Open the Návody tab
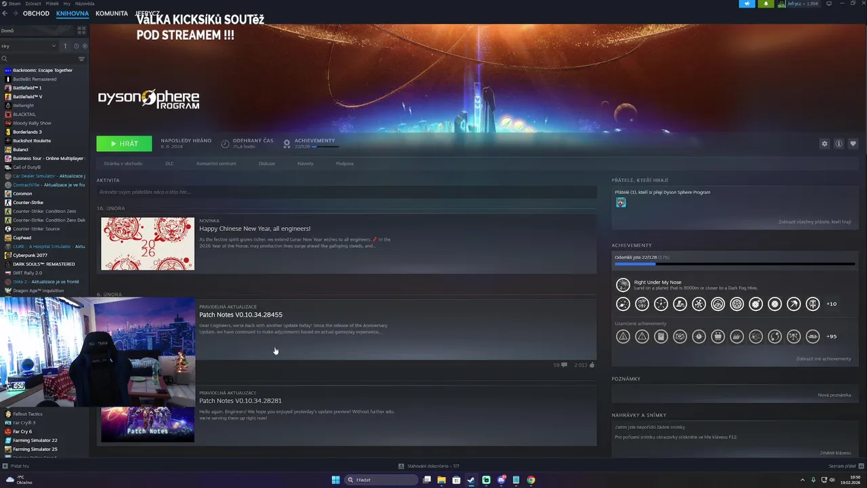867x488 pixels. pyautogui.click(x=305, y=163)
